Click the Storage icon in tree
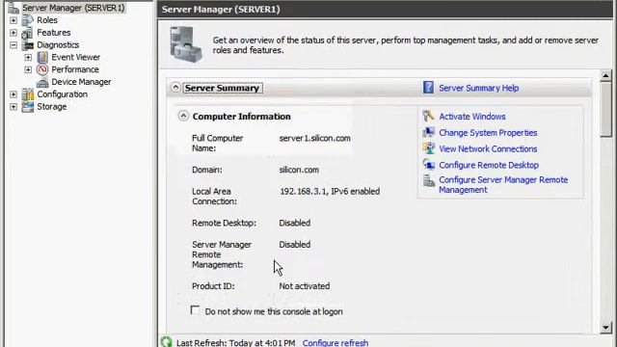This screenshot has height=347, width=617. (x=28, y=107)
